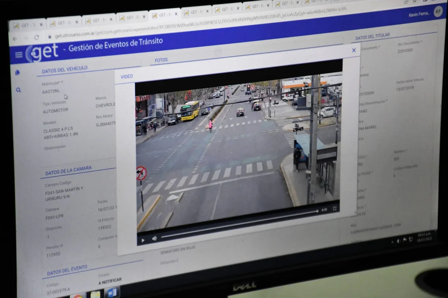Close the video popup with the X
448x298 pixels.
354,50
